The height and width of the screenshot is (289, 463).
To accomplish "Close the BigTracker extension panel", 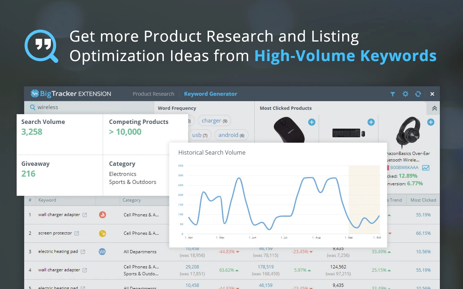I will click(432, 94).
